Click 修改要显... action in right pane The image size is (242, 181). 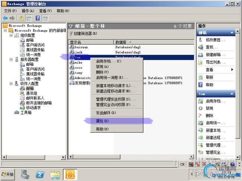[x=215, y=40]
